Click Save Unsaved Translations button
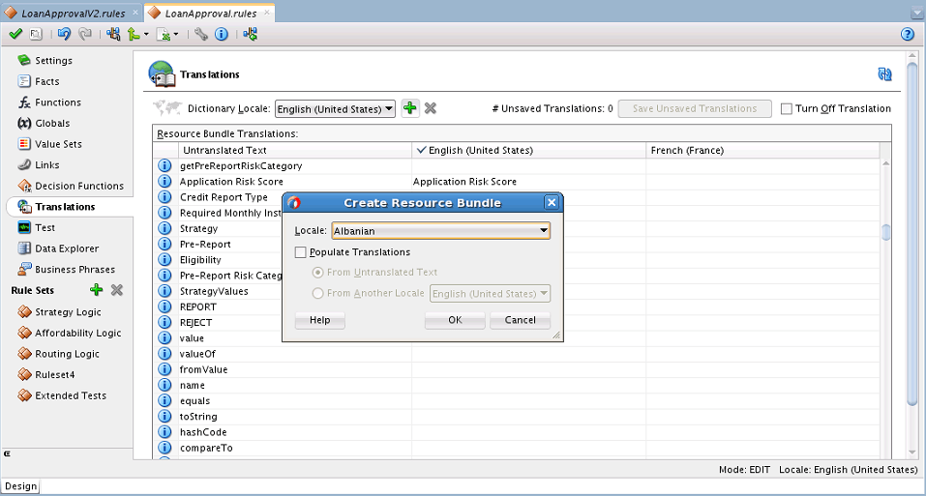 pyautogui.click(x=695, y=108)
